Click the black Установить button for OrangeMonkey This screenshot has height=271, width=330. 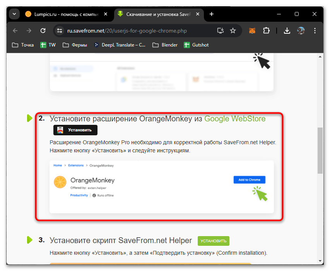(75, 130)
